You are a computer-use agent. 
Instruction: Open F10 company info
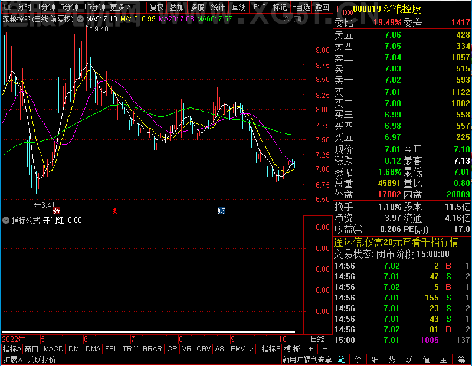coord(260,7)
